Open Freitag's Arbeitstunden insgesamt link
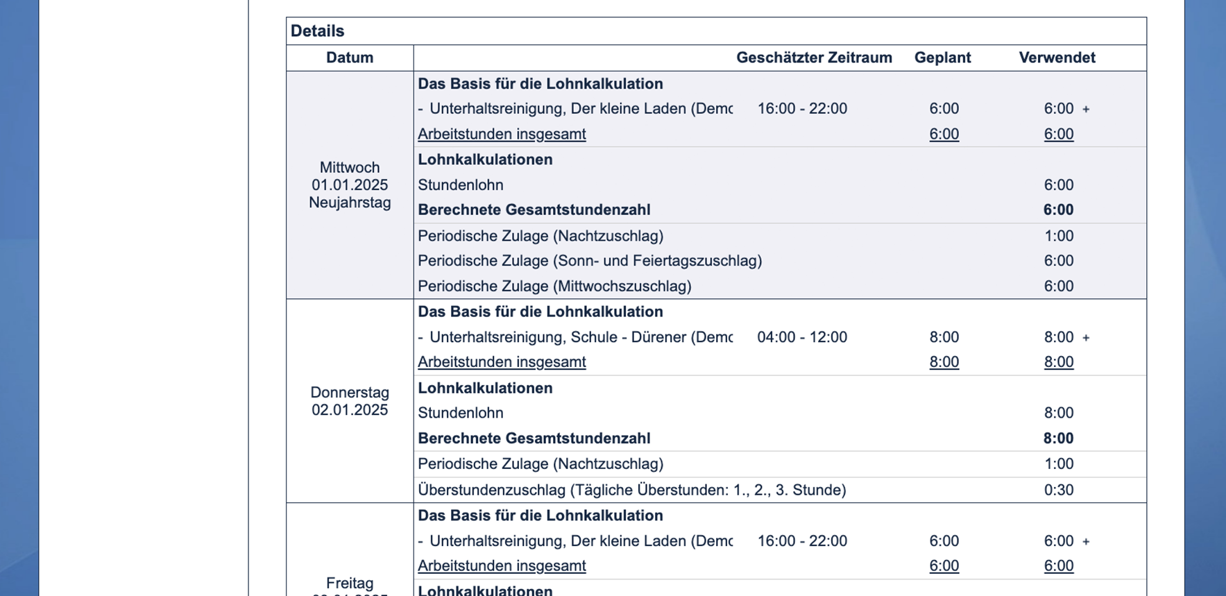1226x596 pixels. (x=502, y=566)
